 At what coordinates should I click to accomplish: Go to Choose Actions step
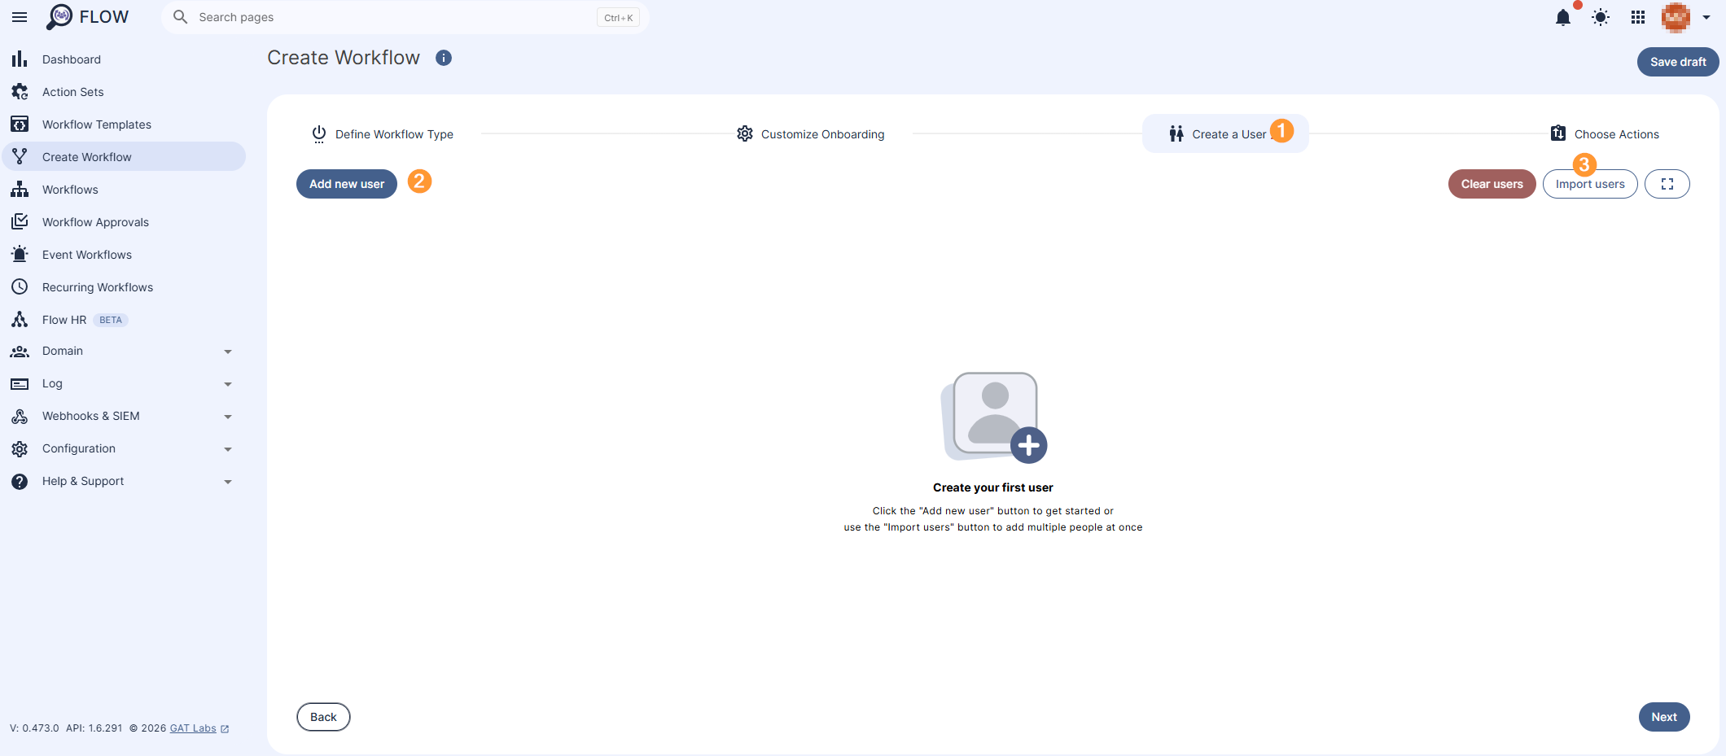1605,134
